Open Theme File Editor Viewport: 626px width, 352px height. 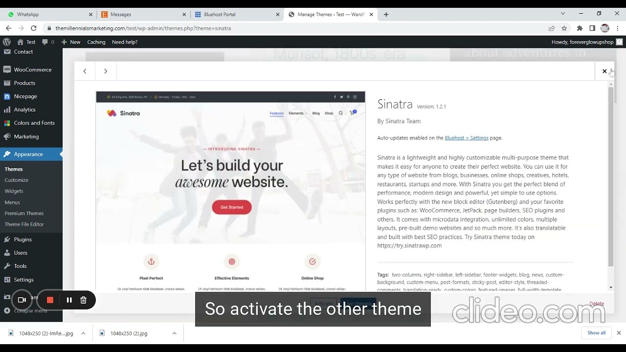click(24, 224)
